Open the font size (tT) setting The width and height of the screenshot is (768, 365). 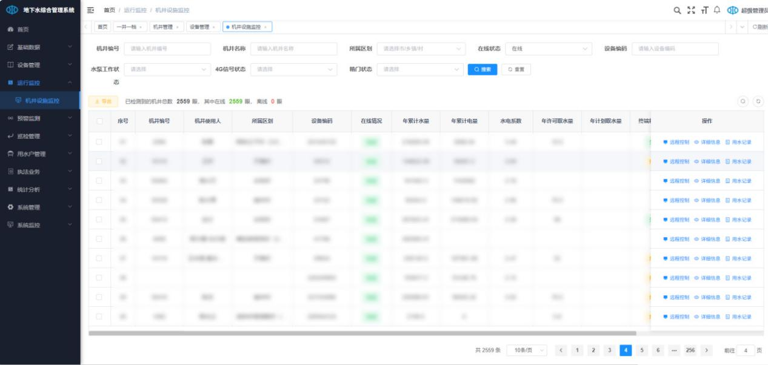(x=704, y=10)
